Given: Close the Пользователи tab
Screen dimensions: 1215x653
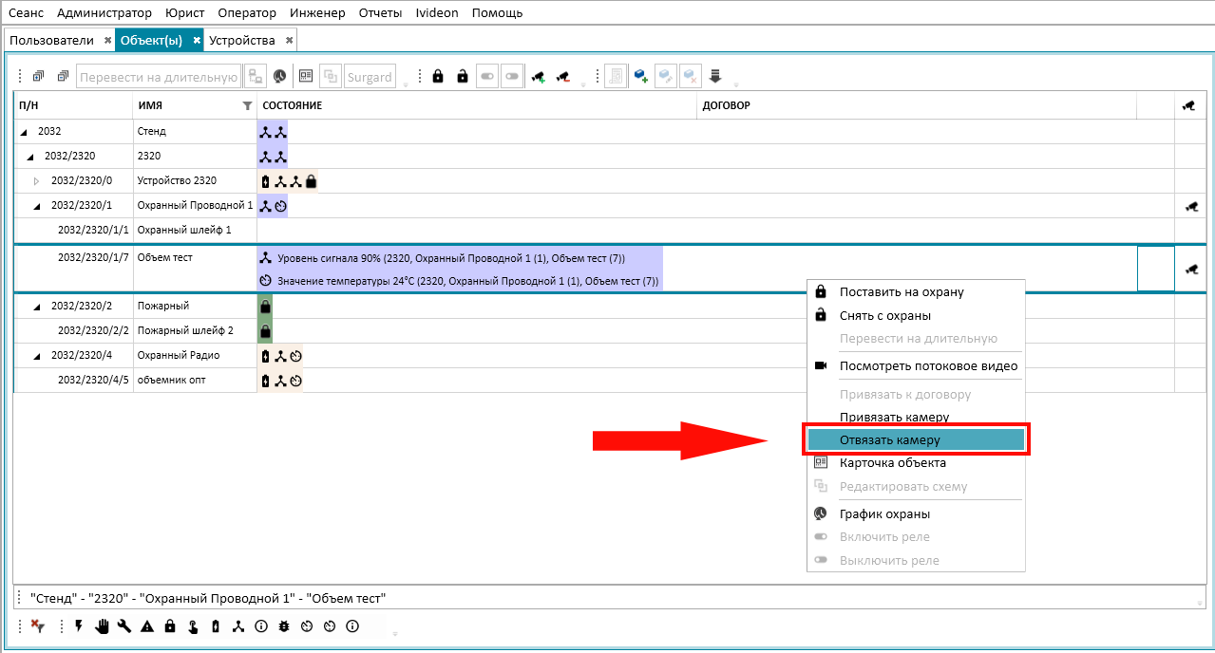Looking at the screenshot, I should (x=107, y=41).
